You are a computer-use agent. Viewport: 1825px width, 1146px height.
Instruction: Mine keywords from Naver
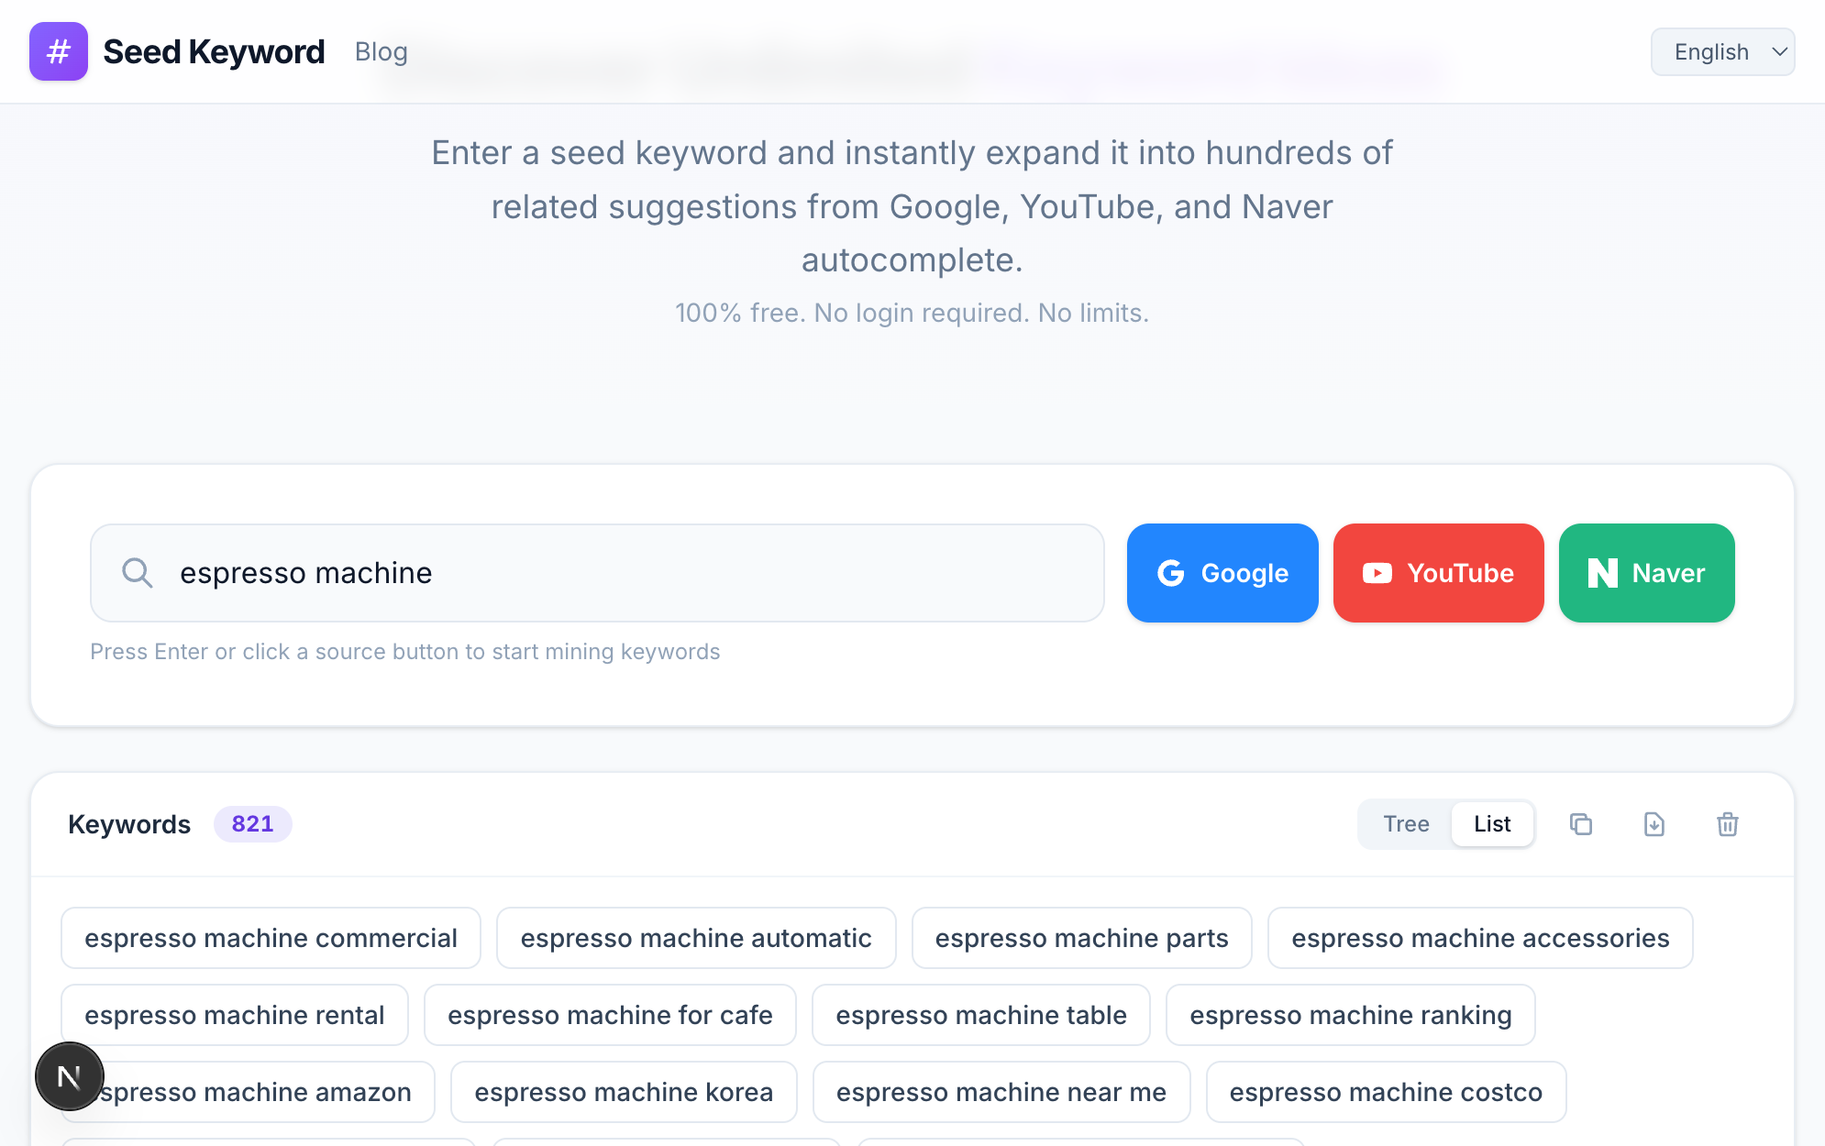pyautogui.click(x=1646, y=573)
